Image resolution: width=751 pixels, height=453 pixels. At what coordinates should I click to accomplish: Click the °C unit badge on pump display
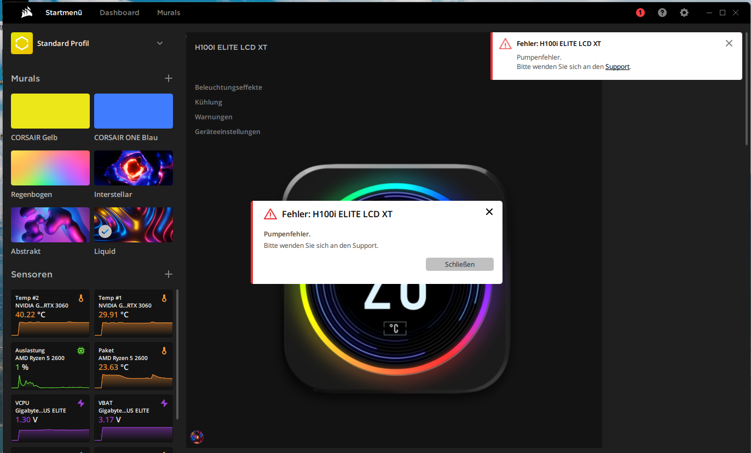tap(395, 328)
